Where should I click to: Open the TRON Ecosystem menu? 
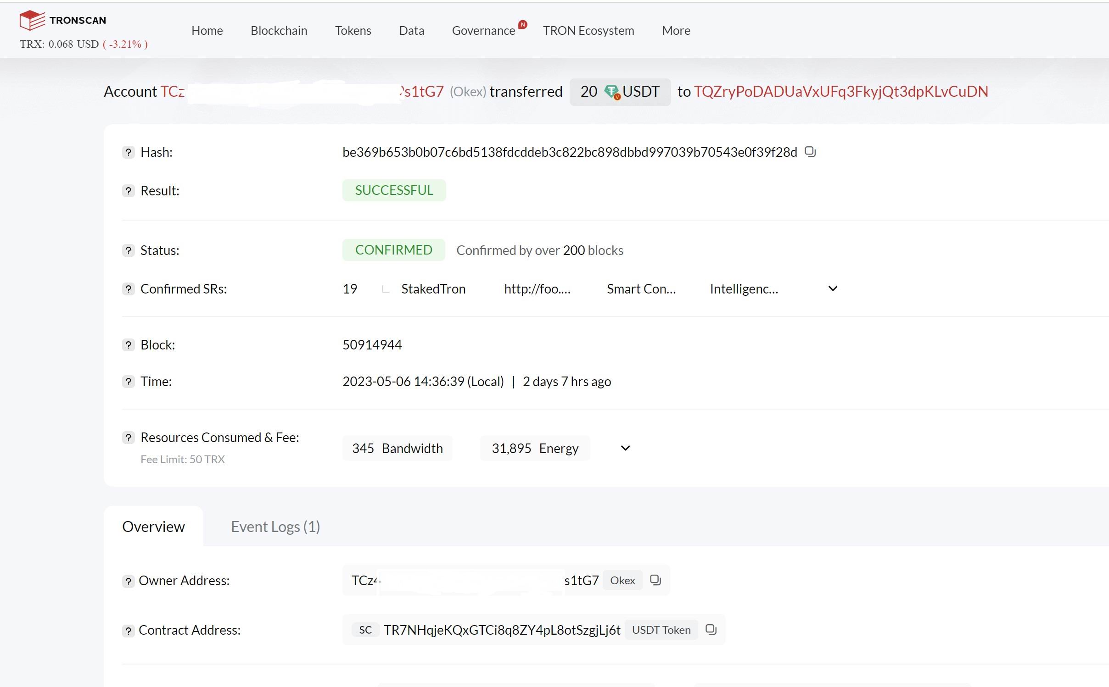pyautogui.click(x=588, y=31)
